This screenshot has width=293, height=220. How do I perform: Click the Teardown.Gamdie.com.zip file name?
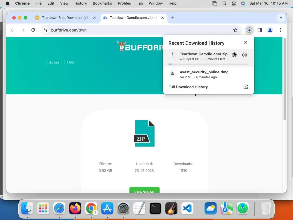coord(204,54)
